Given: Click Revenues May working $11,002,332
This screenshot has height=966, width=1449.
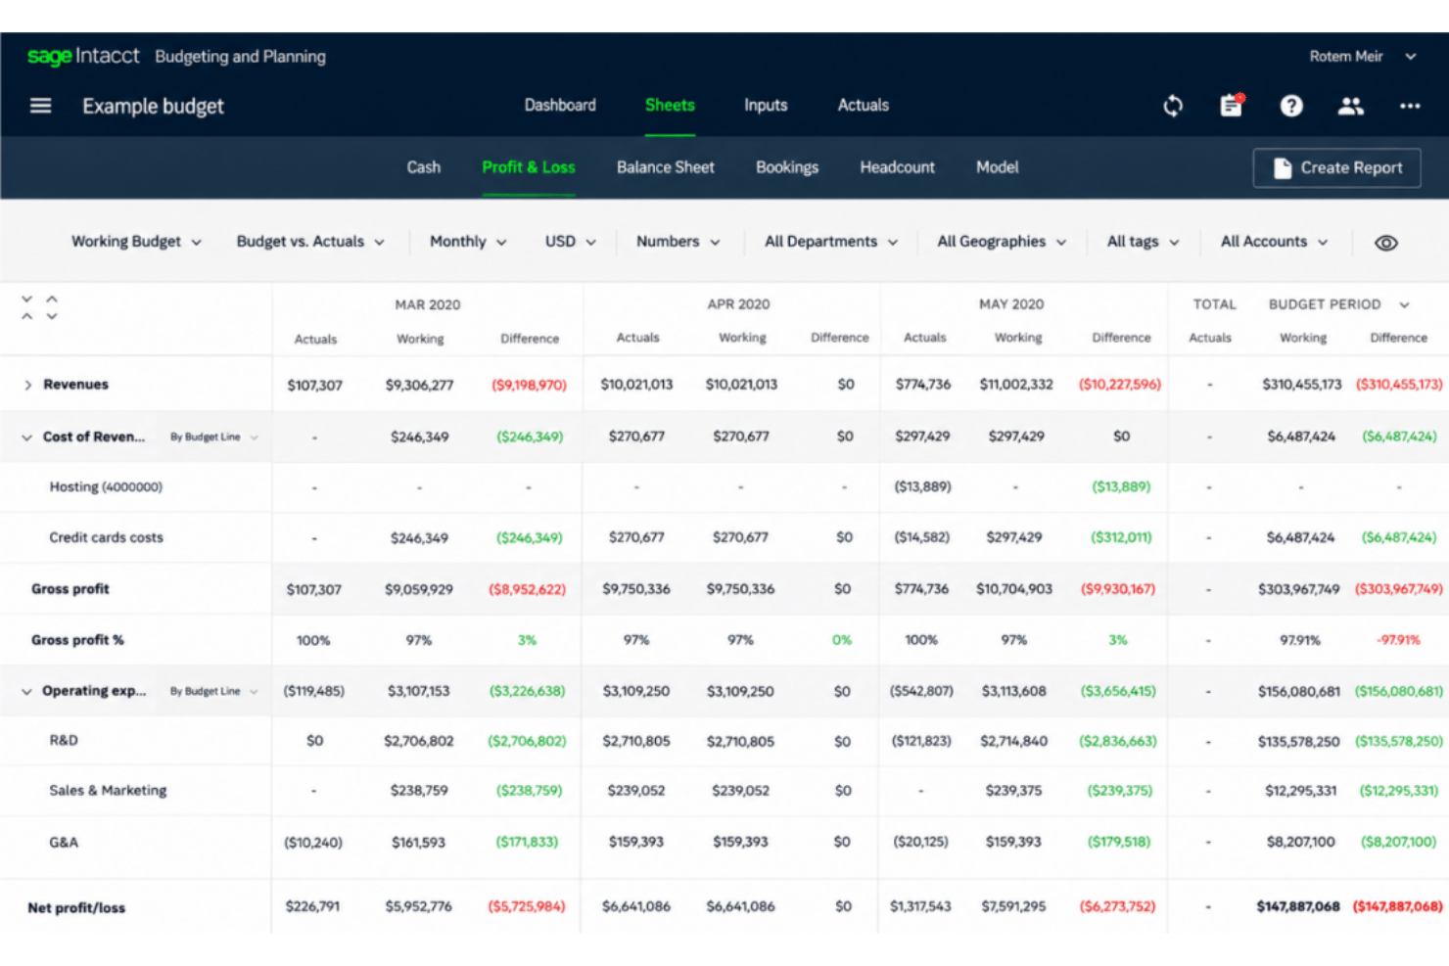Looking at the screenshot, I should pos(1016,384).
